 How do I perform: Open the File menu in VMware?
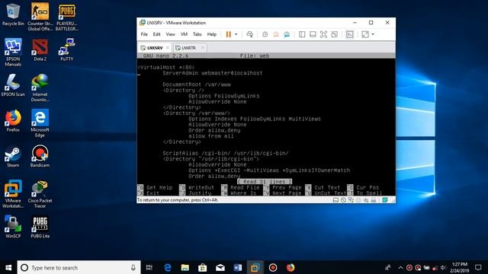144,34
